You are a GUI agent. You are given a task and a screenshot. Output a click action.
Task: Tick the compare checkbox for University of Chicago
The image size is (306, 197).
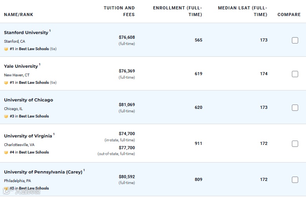(295, 108)
